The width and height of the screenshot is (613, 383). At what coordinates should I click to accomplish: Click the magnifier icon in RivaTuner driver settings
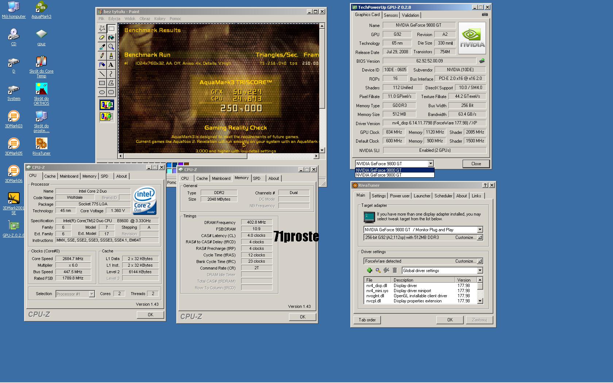click(x=378, y=270)
